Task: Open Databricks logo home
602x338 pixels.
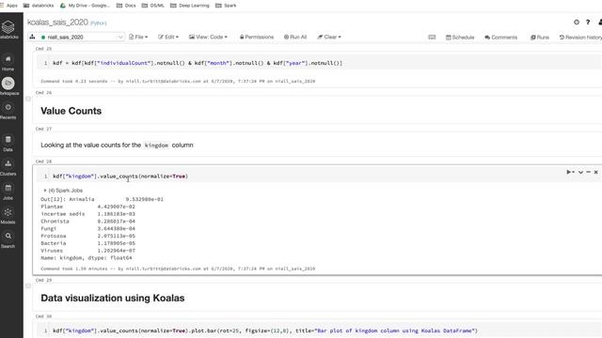Action: (x=8, y=29)
